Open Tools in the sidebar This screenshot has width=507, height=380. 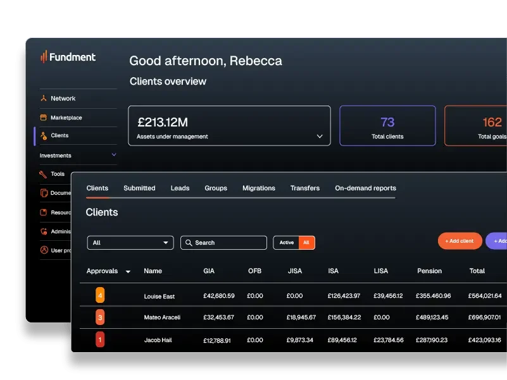(58, 174)
